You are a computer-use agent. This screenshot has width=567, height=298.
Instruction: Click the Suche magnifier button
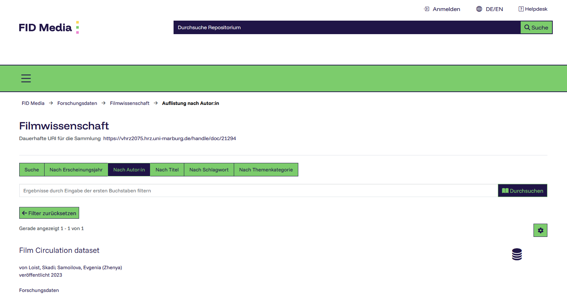point(536,27)
